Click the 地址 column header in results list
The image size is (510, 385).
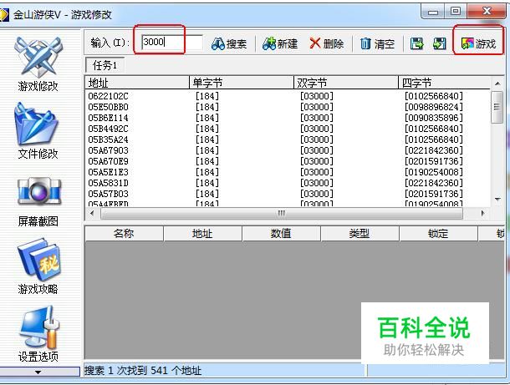coord(137,83)
